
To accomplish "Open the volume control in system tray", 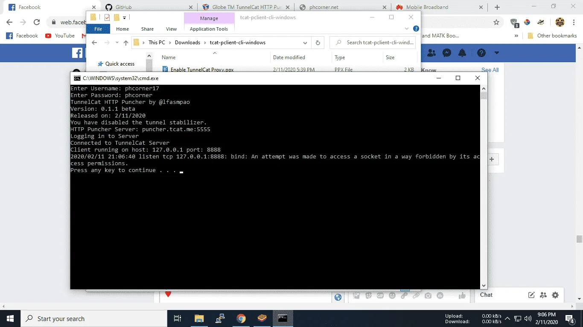I will click(528, 318).
